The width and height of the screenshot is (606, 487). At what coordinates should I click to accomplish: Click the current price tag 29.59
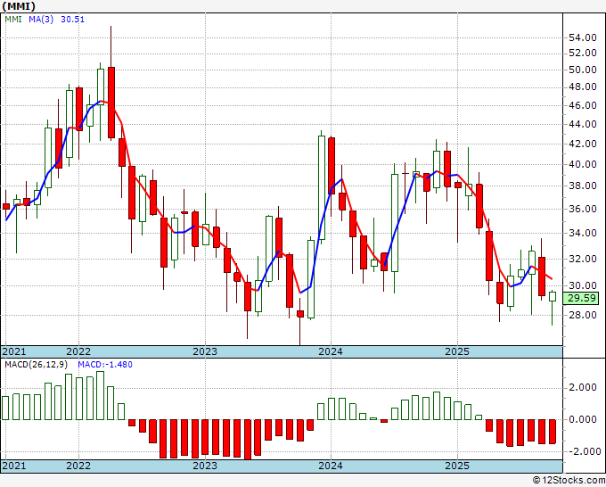581,299
